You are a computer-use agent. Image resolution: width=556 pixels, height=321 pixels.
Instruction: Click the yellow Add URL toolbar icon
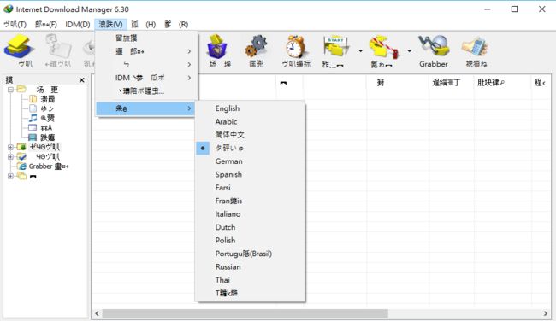click(19, 46)
